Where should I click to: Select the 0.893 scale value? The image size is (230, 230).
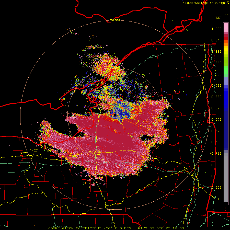pos(216,51)
